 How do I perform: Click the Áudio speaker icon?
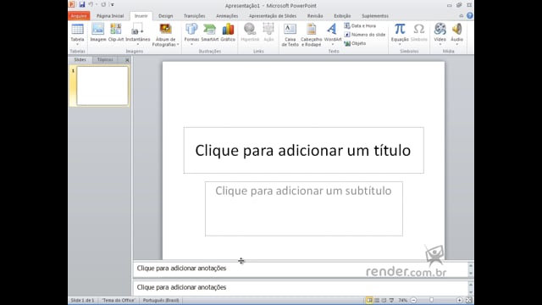pyautogui.click(x=457, y=30)
